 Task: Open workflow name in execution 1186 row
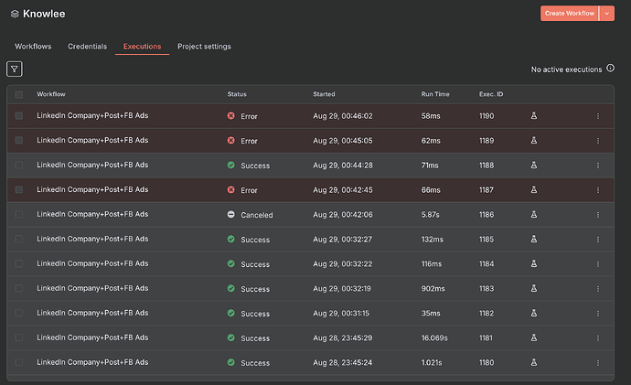click(92, 214)
